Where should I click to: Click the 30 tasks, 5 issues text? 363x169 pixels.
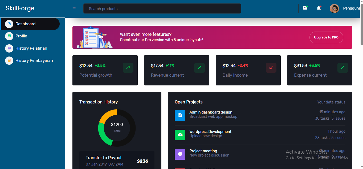(x=330, y=118)
